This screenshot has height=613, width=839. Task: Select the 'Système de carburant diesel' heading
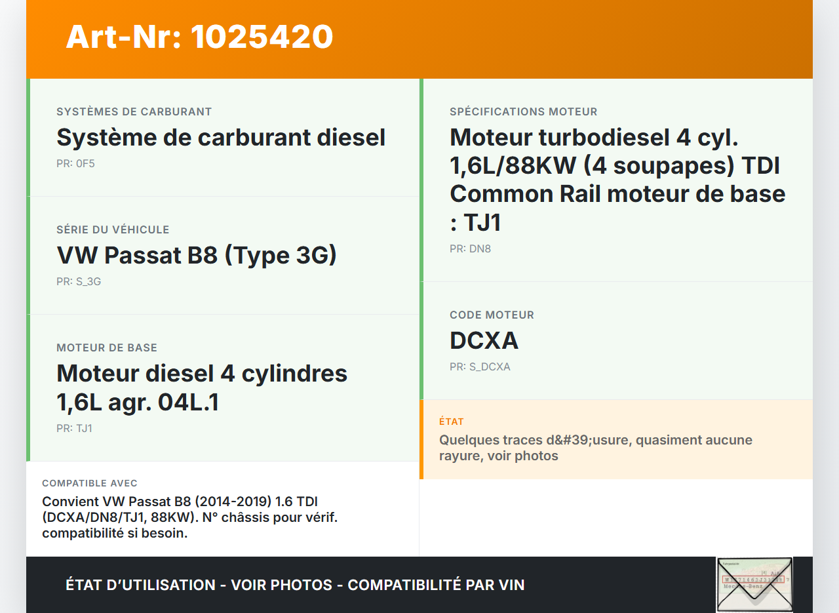[x=221, y=138]
